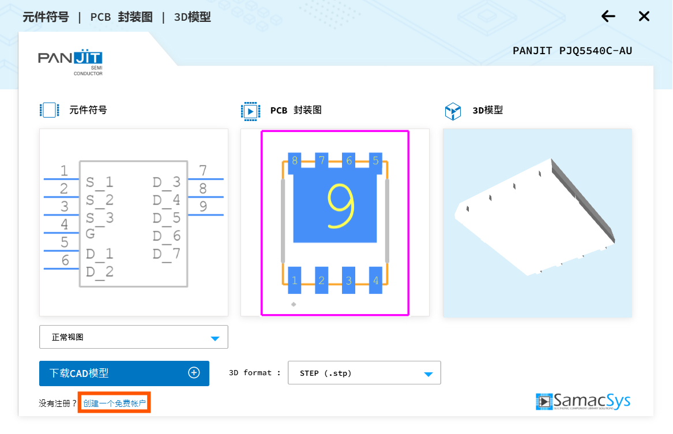Click the S_2 pin label in symbol
Image resolution: width=673 pixels, height=434 pixels.
tap(100, 201)
